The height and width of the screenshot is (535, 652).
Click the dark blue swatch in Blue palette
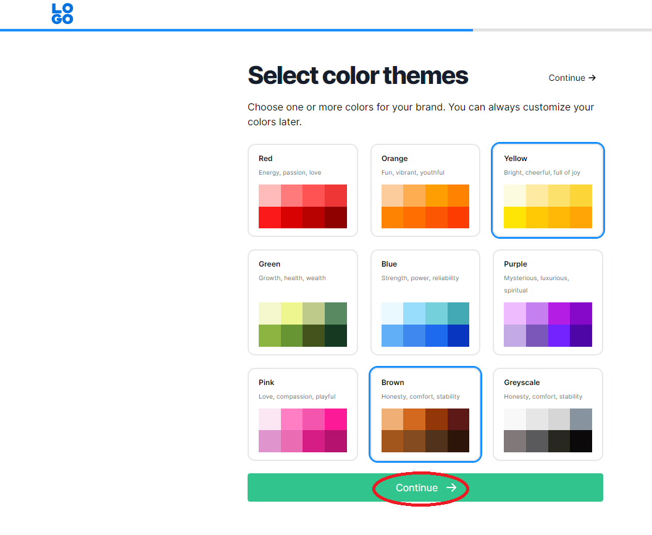tap(458, 336)
